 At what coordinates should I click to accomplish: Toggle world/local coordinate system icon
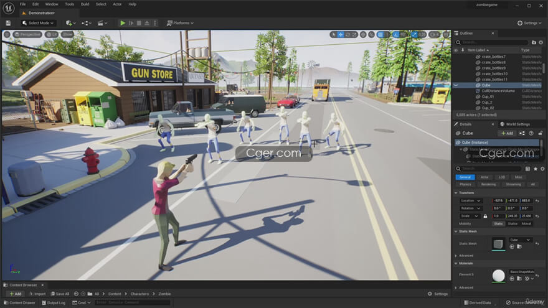click(364, 35)
